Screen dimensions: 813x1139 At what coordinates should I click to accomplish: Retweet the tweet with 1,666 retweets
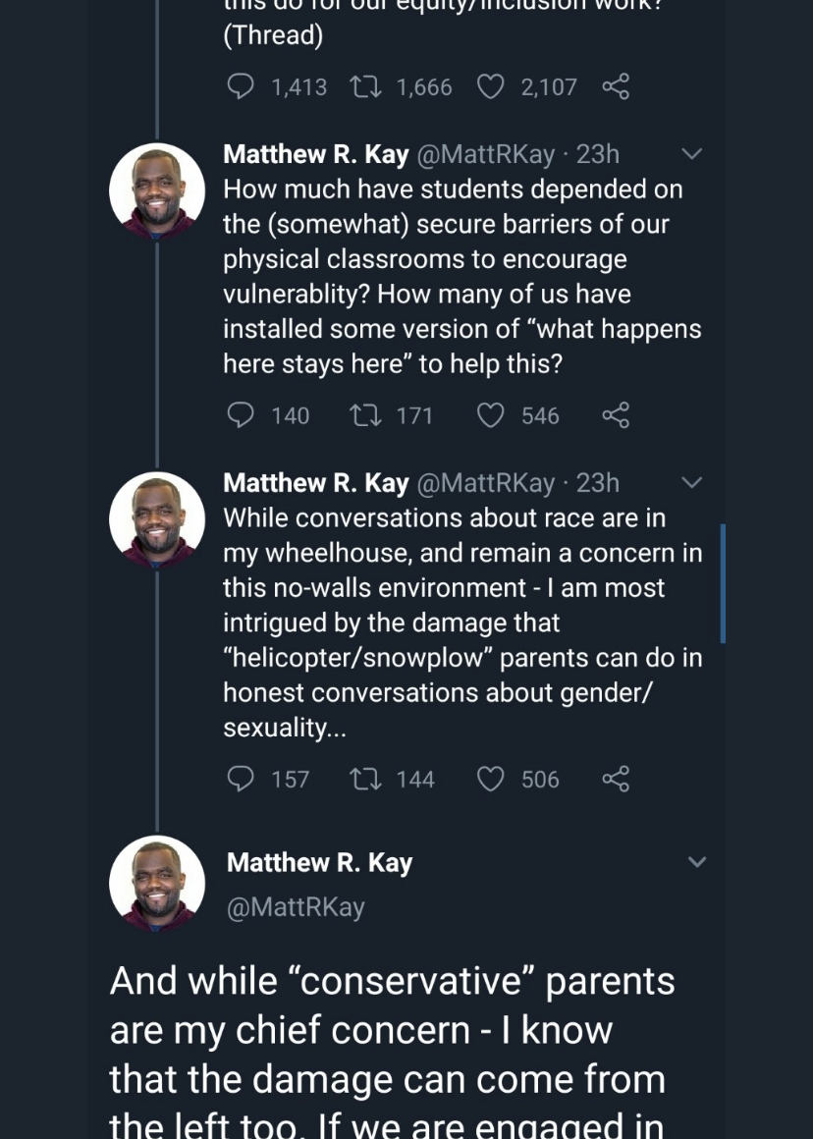pos(365,87)
